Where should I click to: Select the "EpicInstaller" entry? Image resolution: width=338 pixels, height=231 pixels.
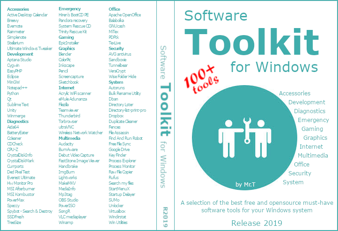coord(69,43)
